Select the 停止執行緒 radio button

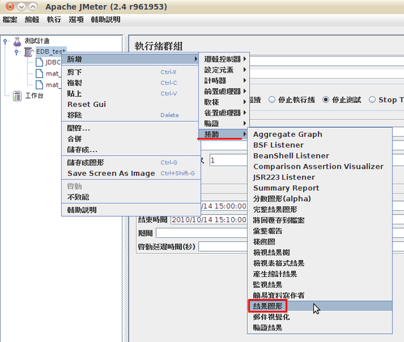(272, 99)
